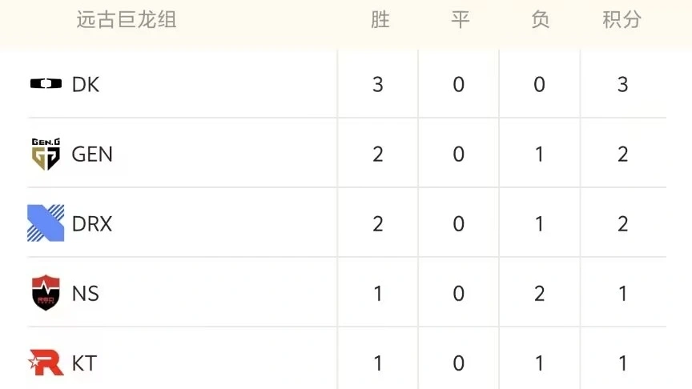Select KT's points cell in 积分 column
Viewport: 692px width, 389px height.
(623, 363)
